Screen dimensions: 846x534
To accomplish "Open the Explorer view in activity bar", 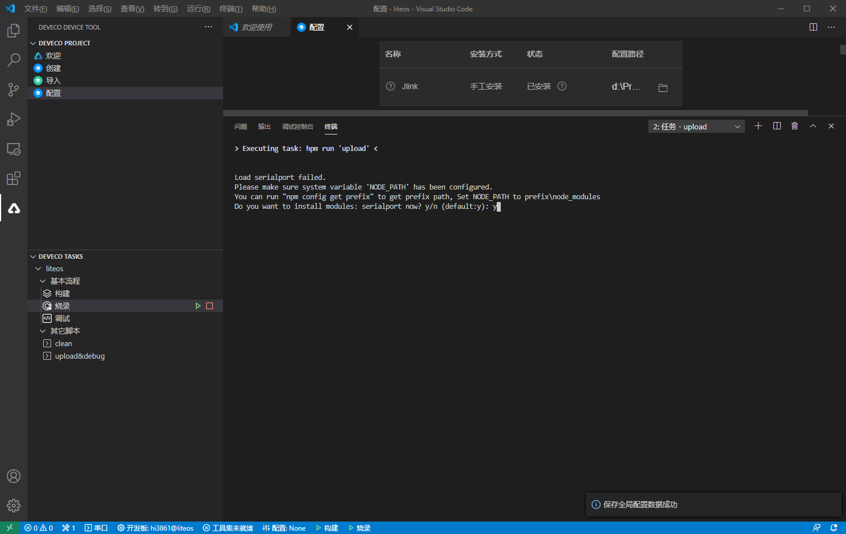I will [14, 31].
